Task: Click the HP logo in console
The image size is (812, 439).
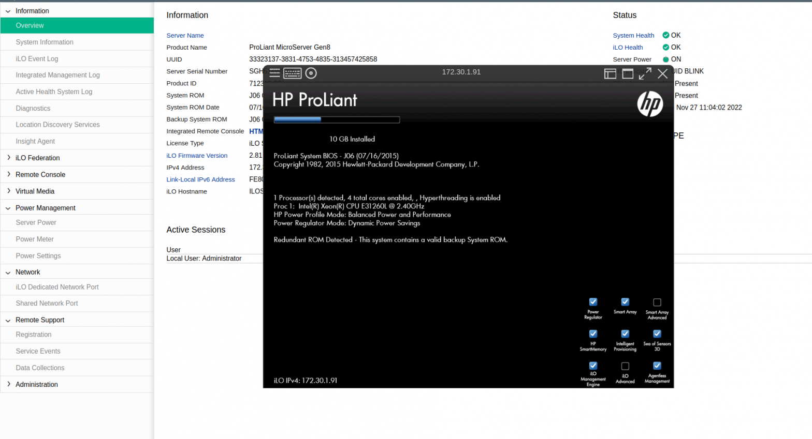Action: (x=650, y=104)
